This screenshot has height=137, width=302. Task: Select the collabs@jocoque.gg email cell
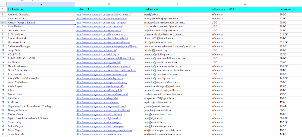coord(177,51)
